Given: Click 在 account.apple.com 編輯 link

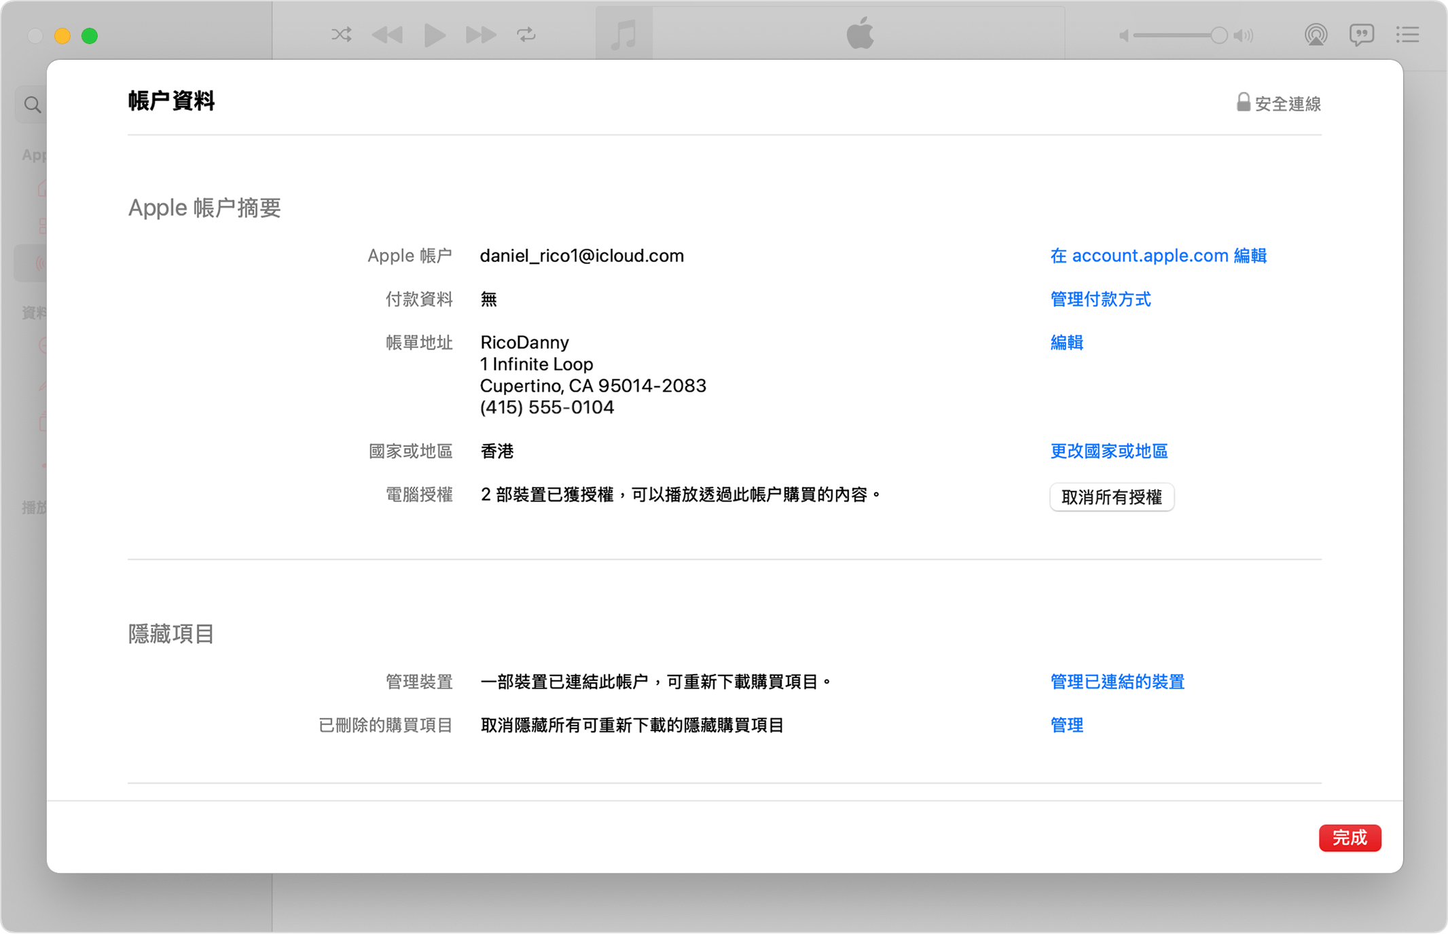Looking at the screenshot, I should coord(1158,255).
